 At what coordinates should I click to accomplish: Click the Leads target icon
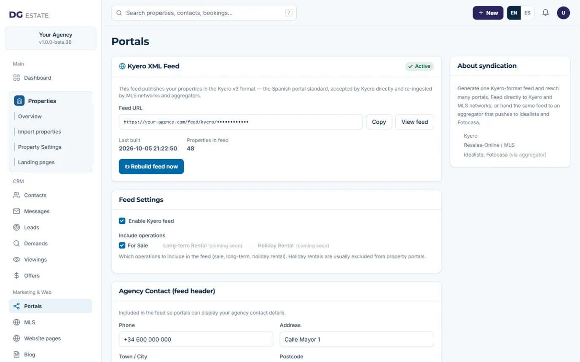(x=16, y=227)
